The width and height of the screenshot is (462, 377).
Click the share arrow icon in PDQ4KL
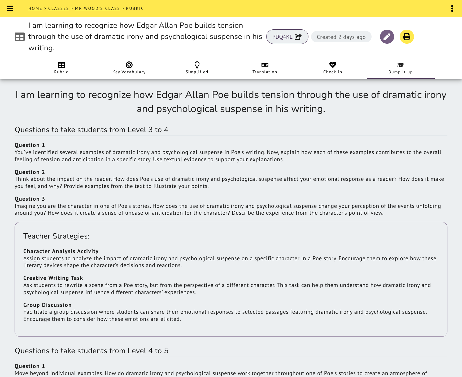point(298,37)
